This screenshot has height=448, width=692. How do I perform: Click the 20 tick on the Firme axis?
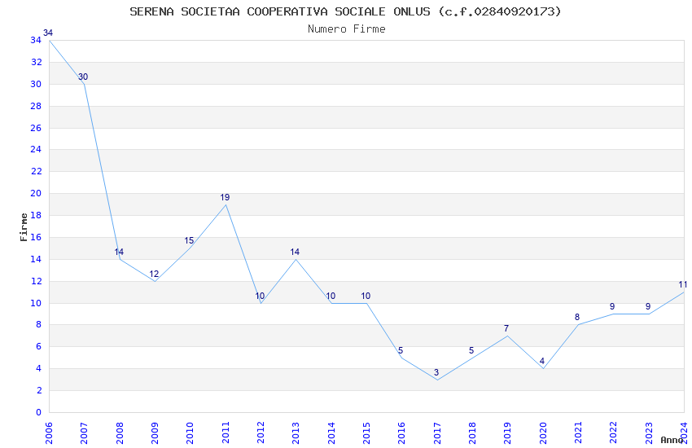point(36,193)
